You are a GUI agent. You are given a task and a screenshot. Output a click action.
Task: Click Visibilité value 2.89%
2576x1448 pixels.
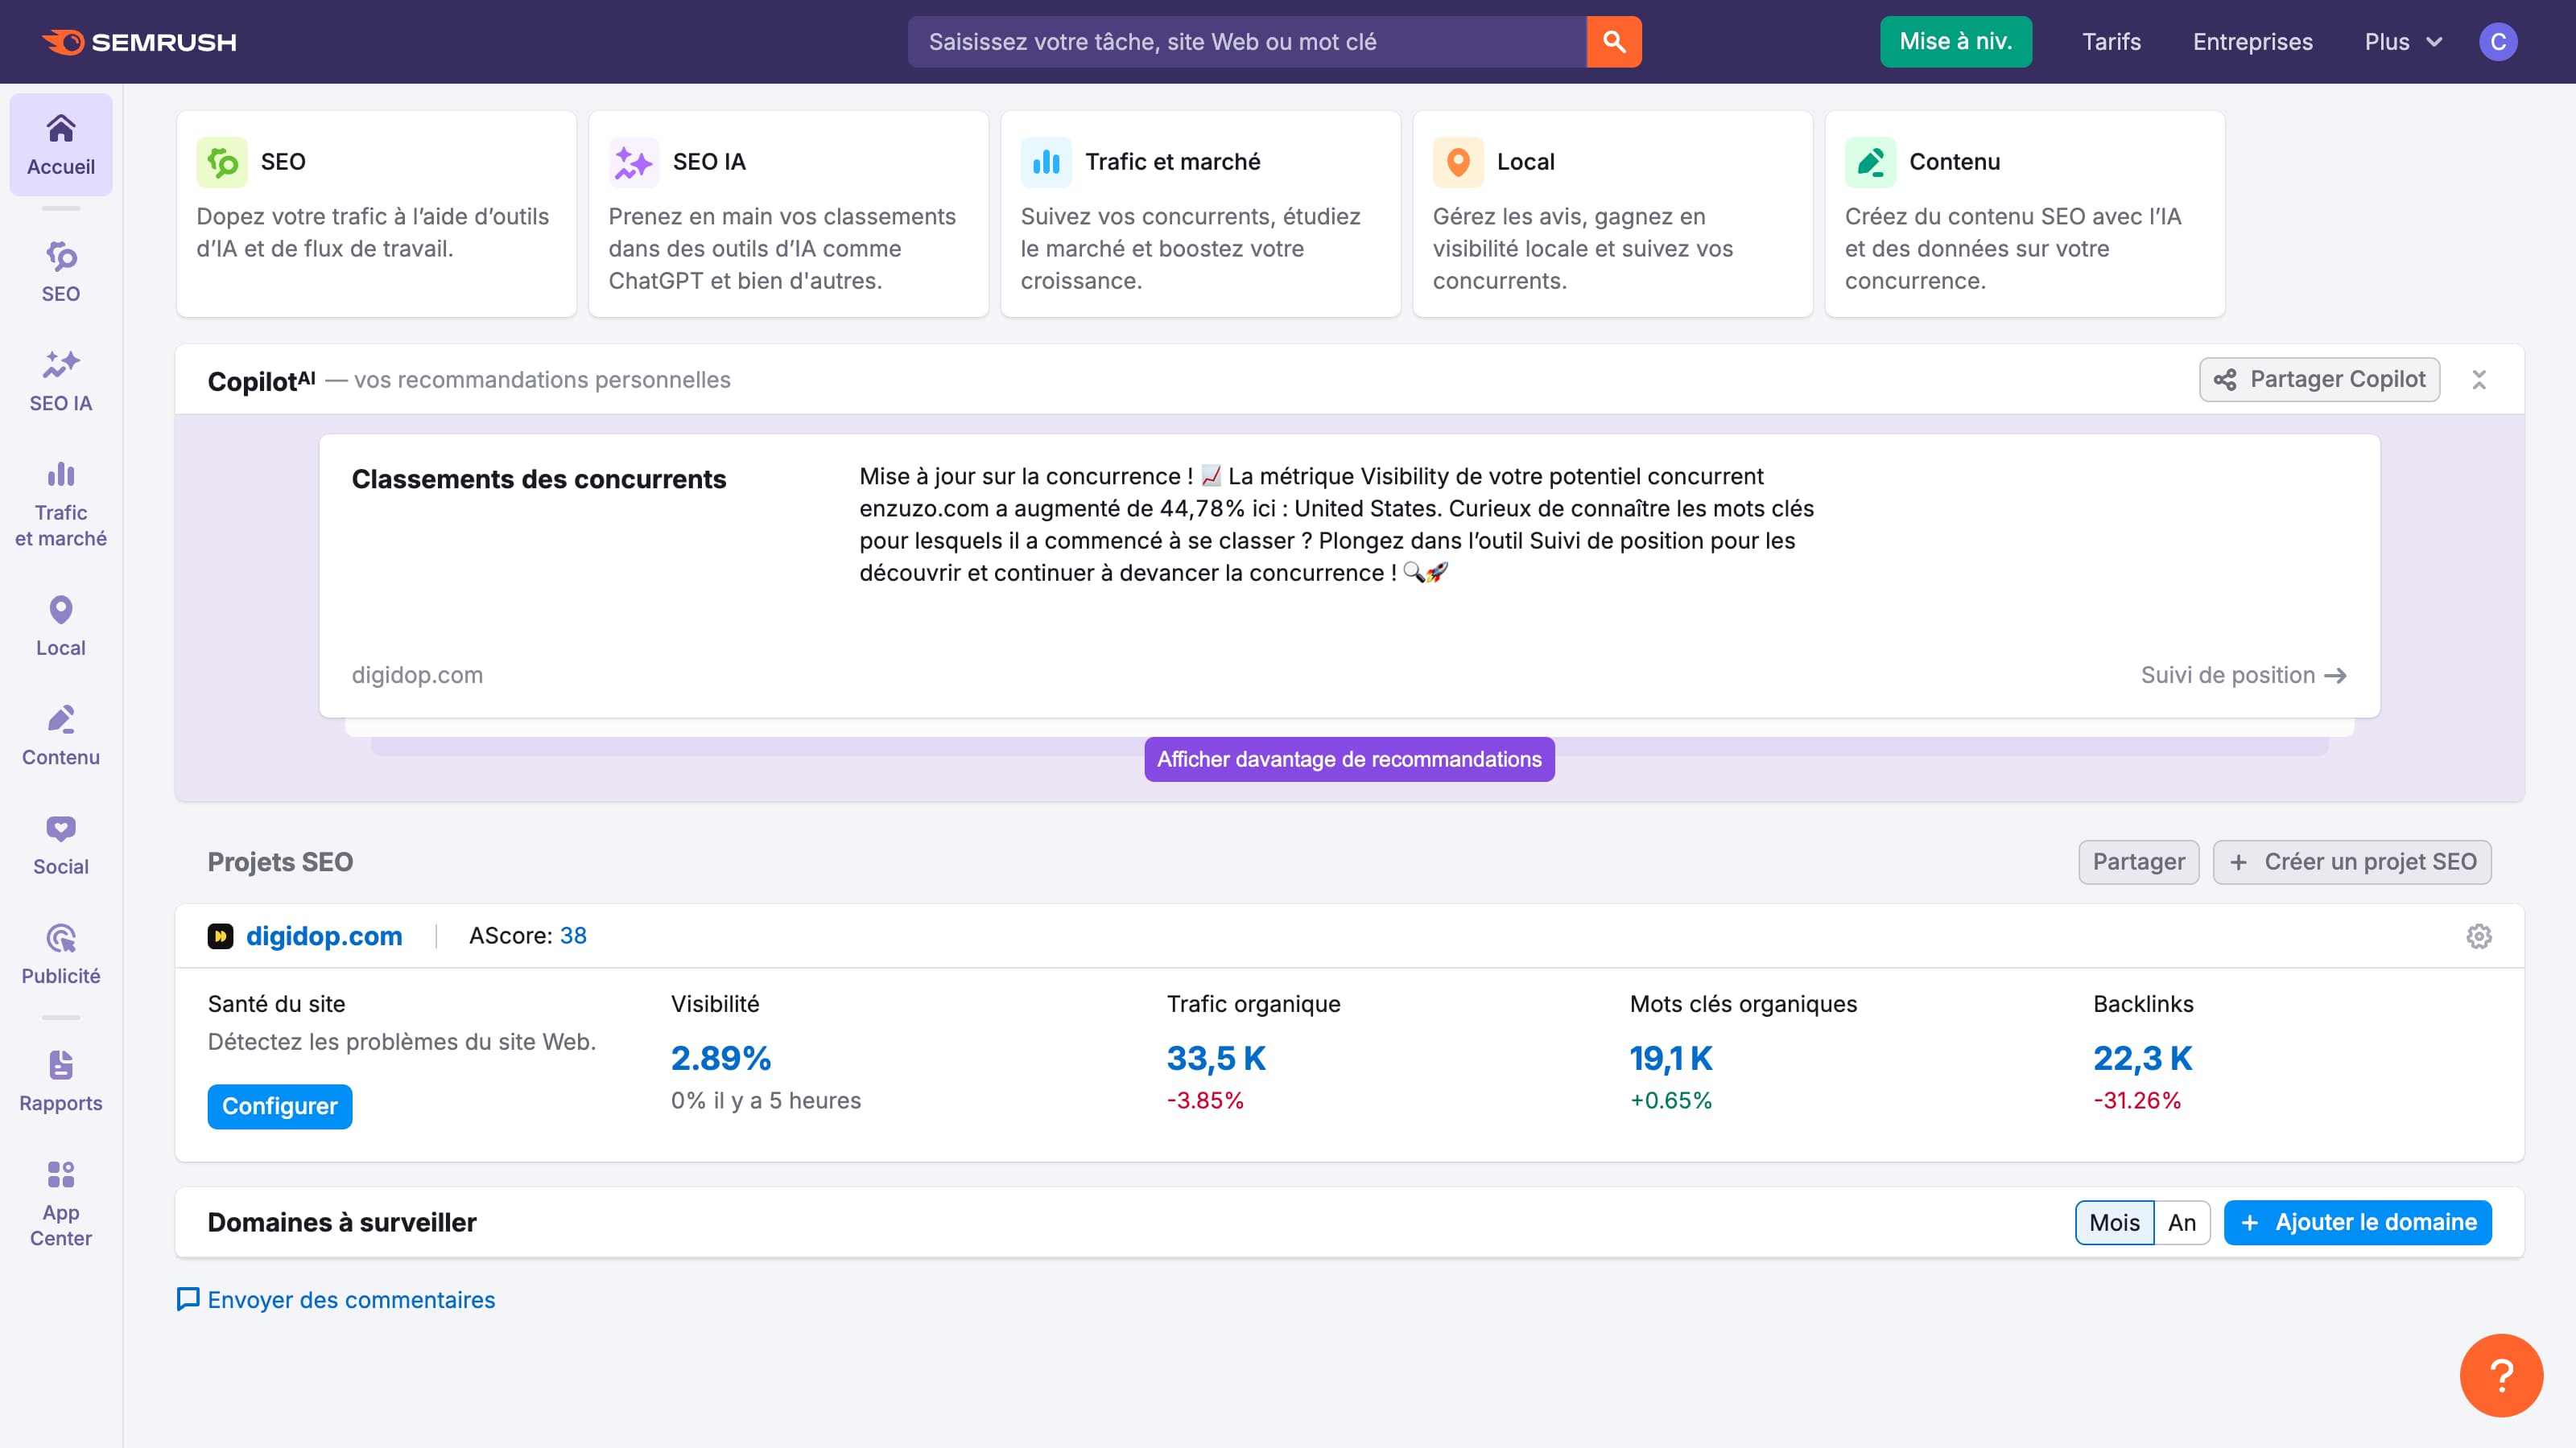point(721,1059)
